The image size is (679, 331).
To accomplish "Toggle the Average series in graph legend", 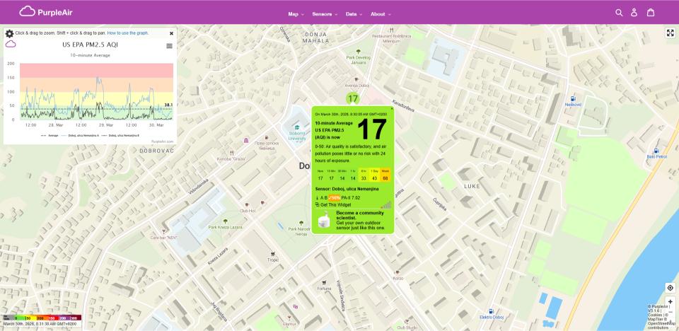I will pos(50,136).
